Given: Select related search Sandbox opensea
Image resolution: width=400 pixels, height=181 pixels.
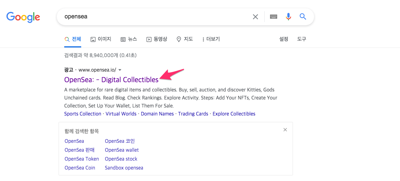Looking at the screenshot, I should tap(124, 168).
